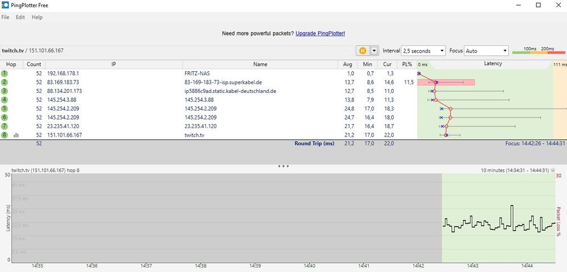567x272 pixels.
Task: Open the File menu
Action: coord(6,17)
